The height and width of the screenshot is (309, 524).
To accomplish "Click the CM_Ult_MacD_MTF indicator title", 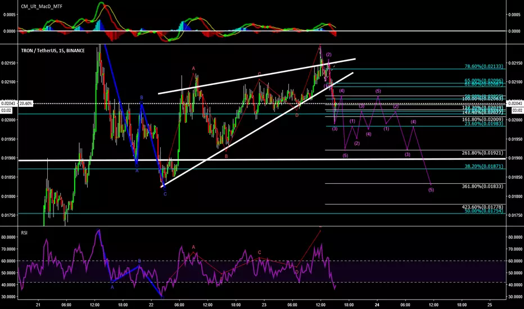I will pos(42,6).
